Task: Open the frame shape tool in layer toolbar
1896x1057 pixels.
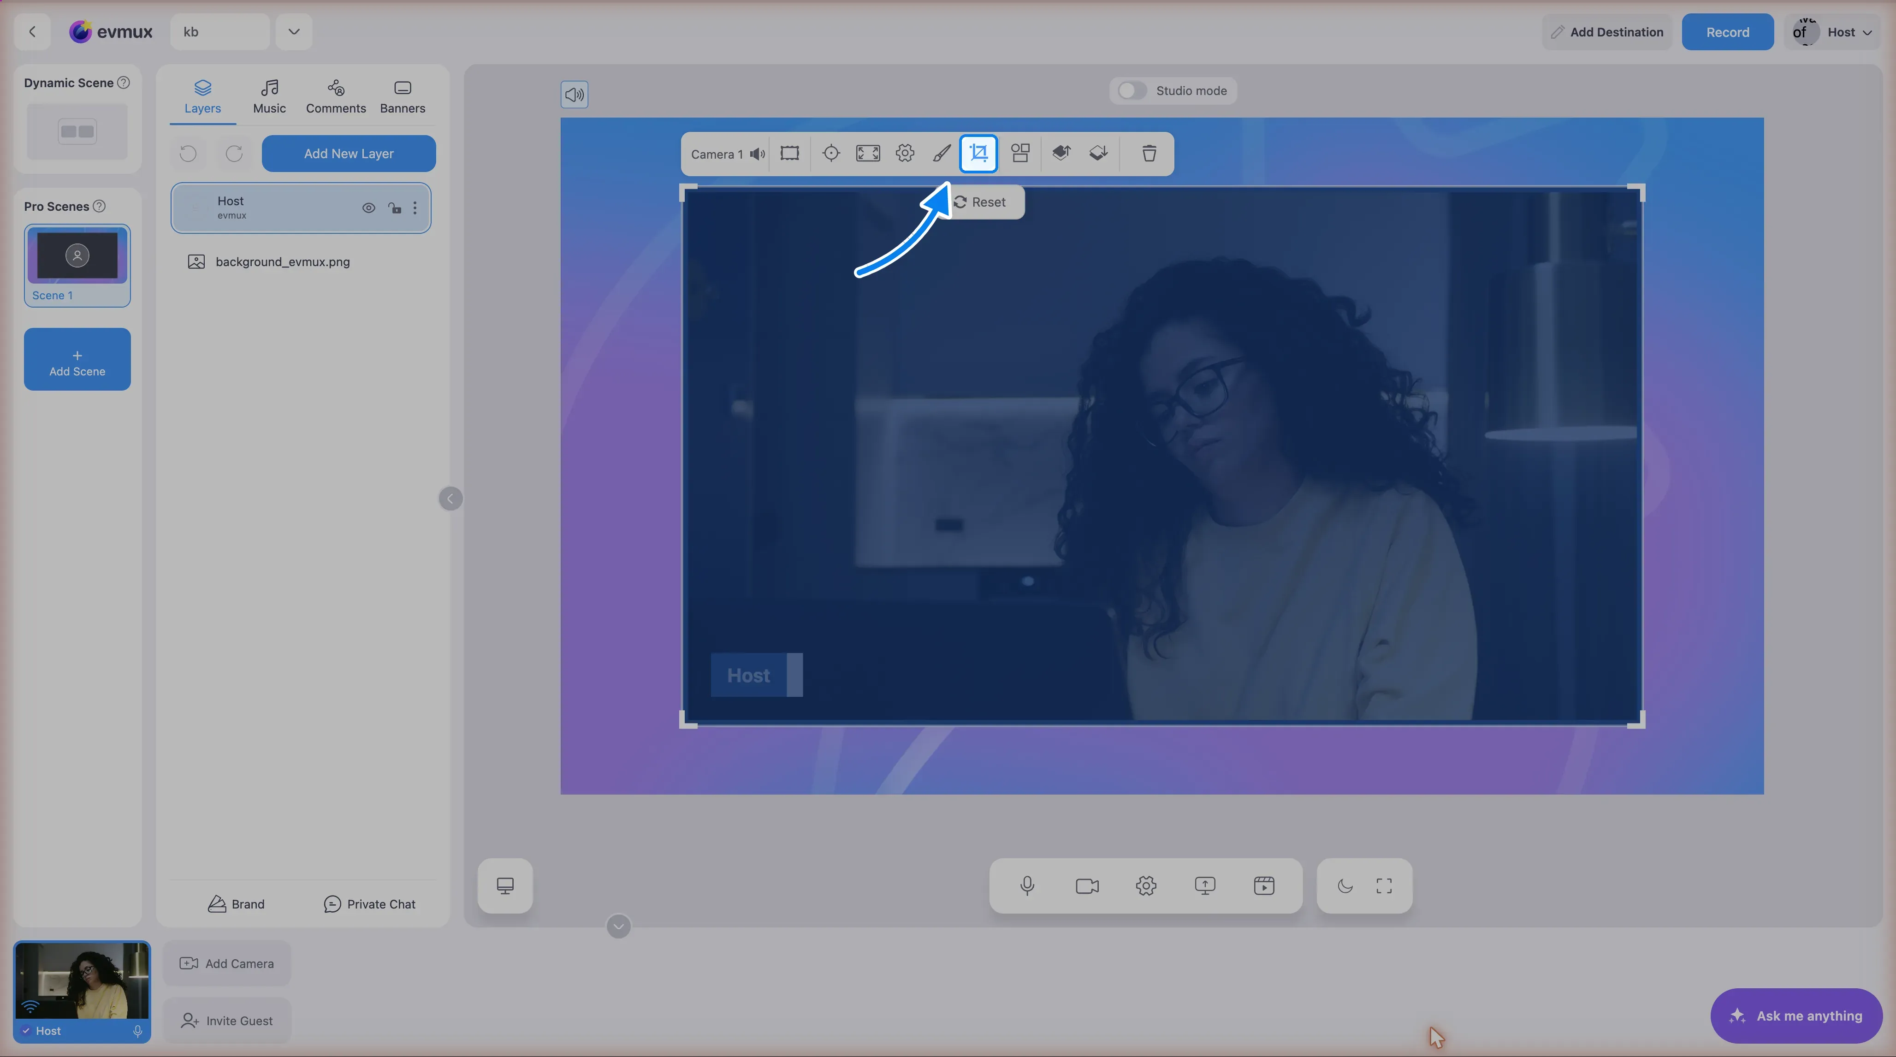Action: pos(790,153)
